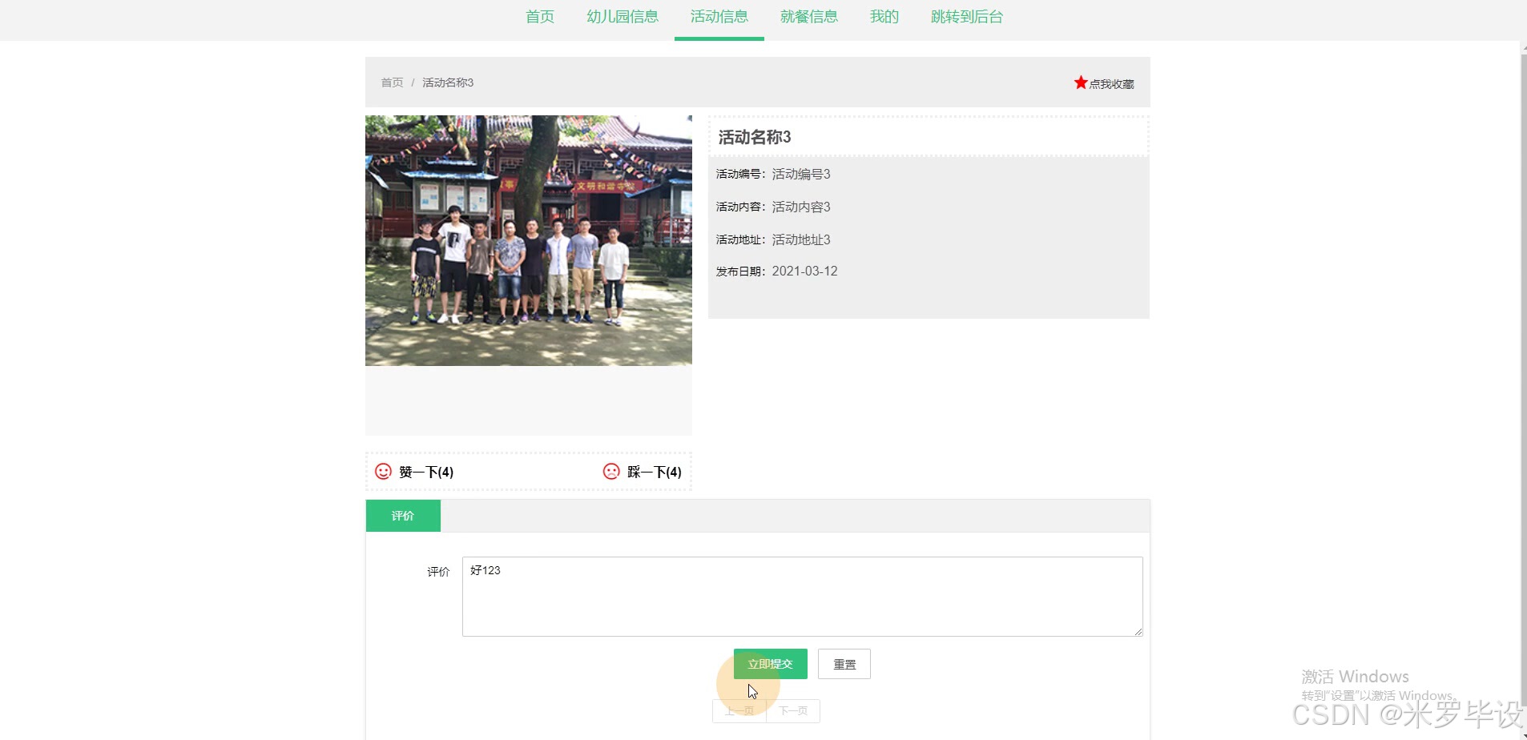Click the 下一页 next page button
1527x740 pixels.
point(793,710)
